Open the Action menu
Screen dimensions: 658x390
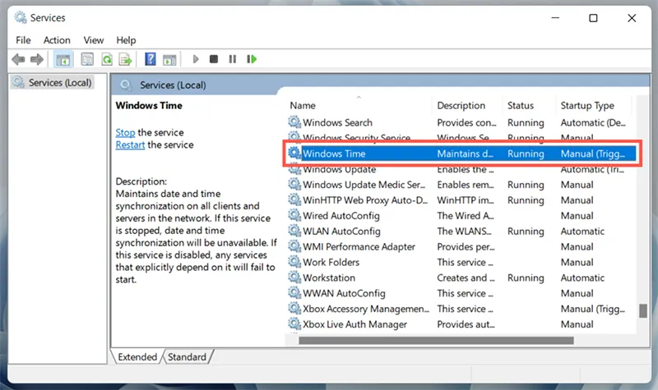[x=57, y=39]
